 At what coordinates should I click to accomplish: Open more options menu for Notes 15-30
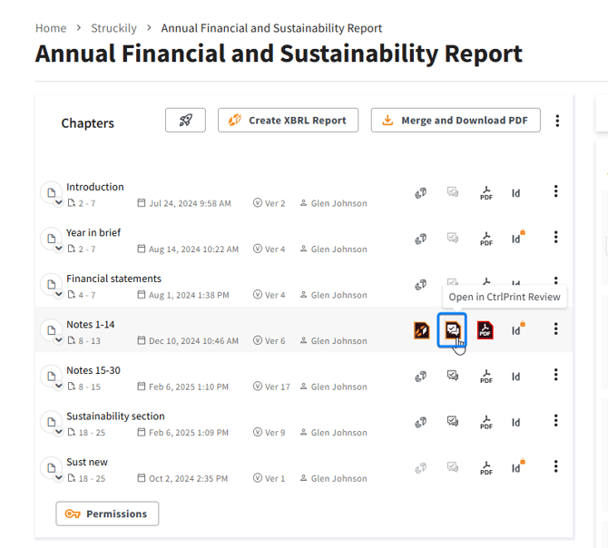click(556, 376)
